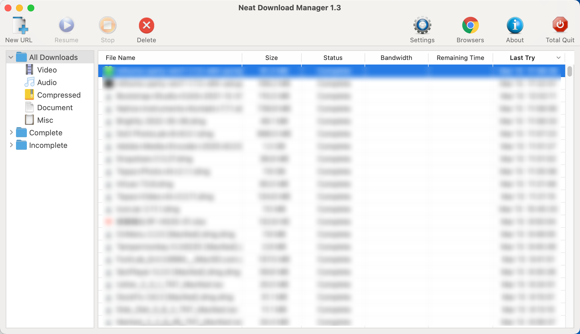Viewport: 580px width, 334px height.
Task: Click the download list vertical scrollbar
Action: [x=569, y=72]
